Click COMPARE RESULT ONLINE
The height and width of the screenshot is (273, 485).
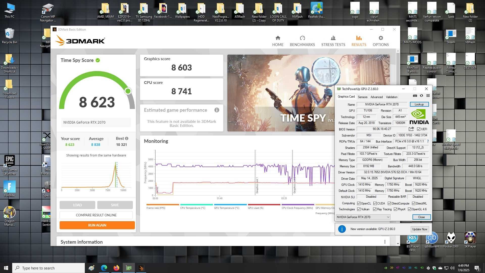(96, 215)
